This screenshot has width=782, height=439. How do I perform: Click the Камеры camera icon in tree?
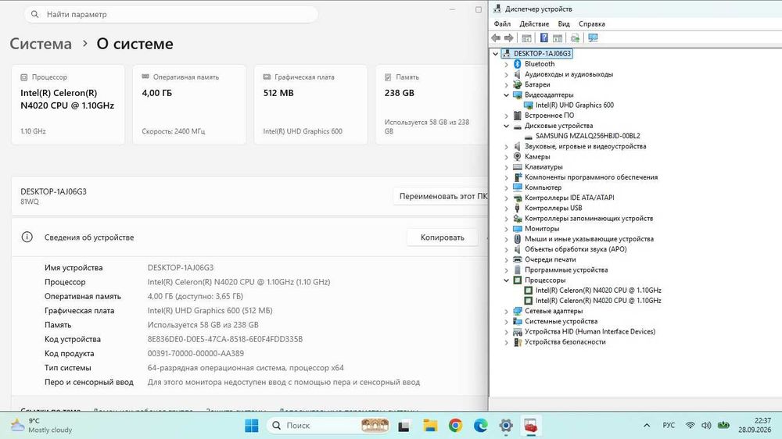coord(517,156)
